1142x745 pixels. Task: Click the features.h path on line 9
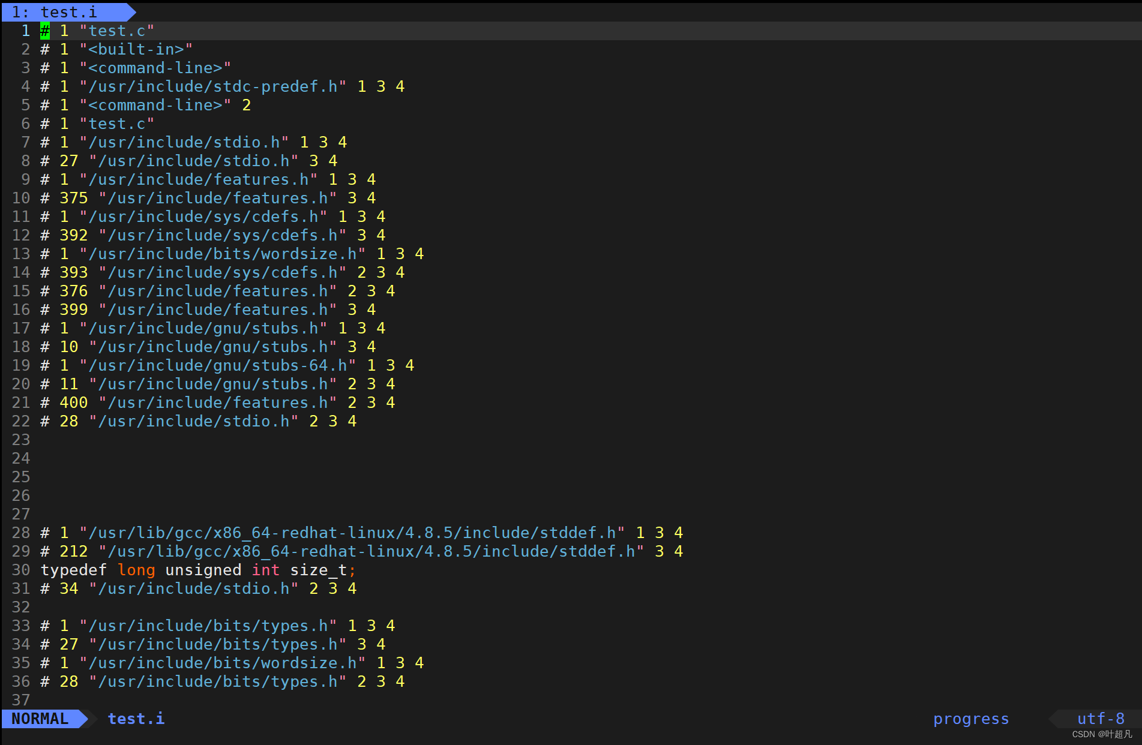click(199, 179)
